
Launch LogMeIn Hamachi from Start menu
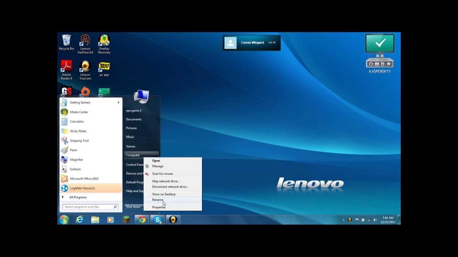pyautogui.click(x=91, y=188)
